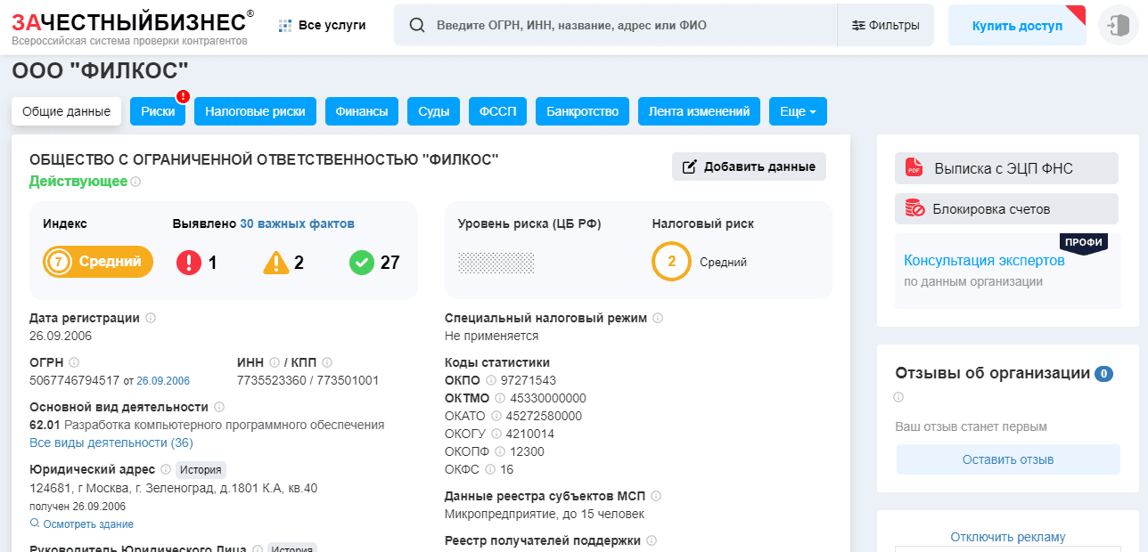Switch to the Налоговые риски tab
The height and width of the screenshot is (552, 1148).
(x=255, y=111)
